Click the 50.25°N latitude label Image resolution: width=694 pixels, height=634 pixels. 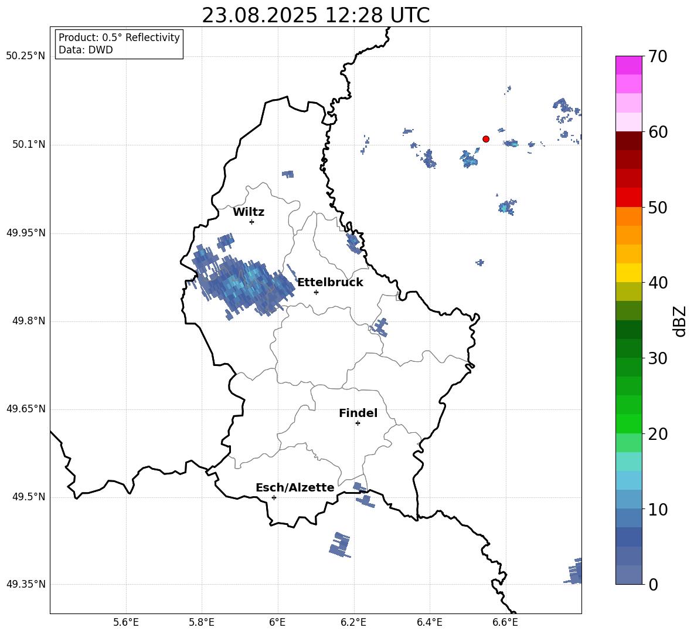point(26,56)
